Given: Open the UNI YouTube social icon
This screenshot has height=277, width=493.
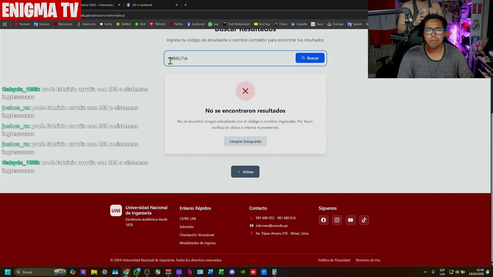Looking at the screenshot, I should click(x=350, y=220).
